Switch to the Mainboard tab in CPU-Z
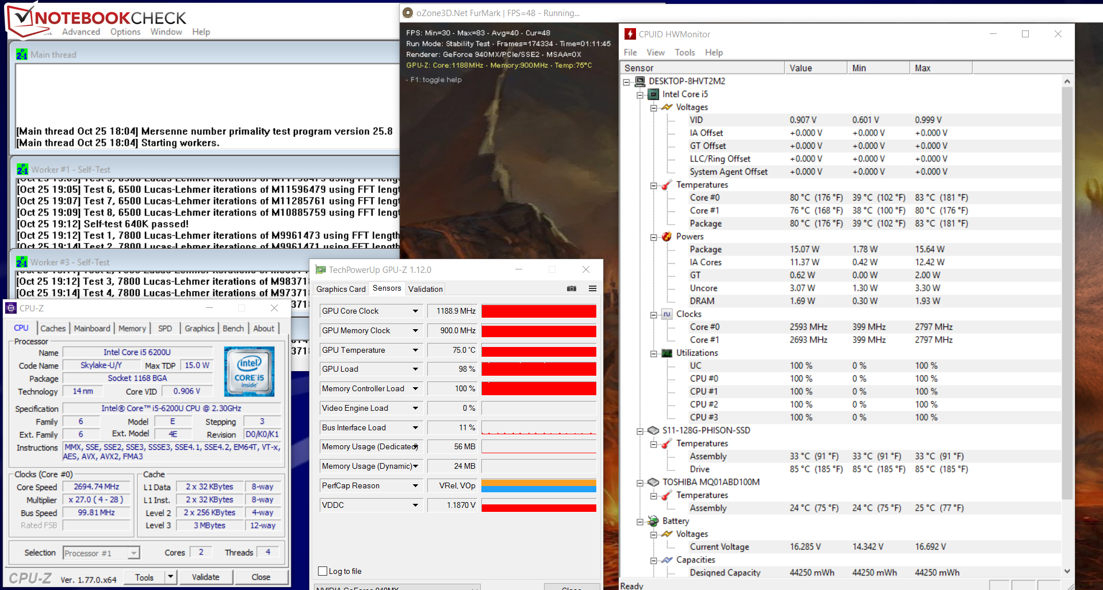The width and height of the screenshot is (1103, 590). [x=92, y=328]
